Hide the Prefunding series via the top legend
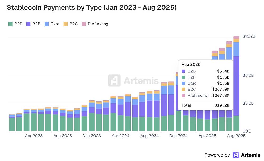Viewport: 264px width, 161px height. coord(95,24)
